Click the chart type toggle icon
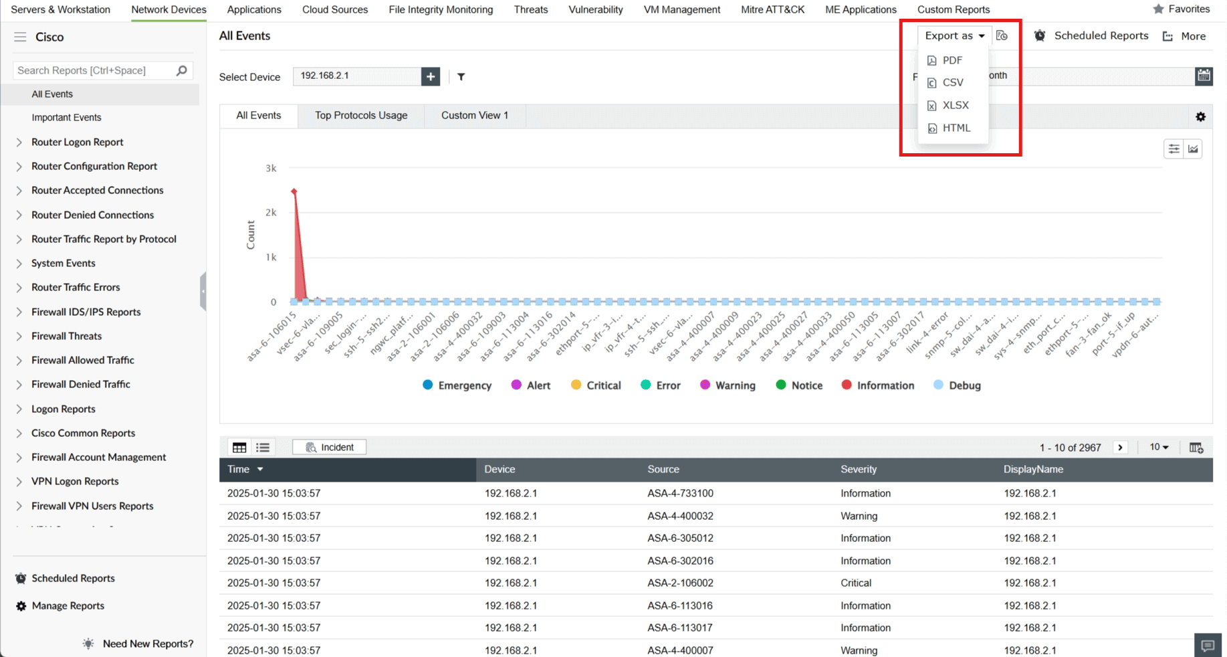Screen dimensions: 1227x657 click(x=1192, y=149)
